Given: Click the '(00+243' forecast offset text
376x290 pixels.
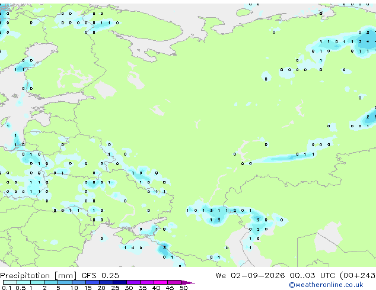Looking at the screenshot, I should tap(358, 276).
